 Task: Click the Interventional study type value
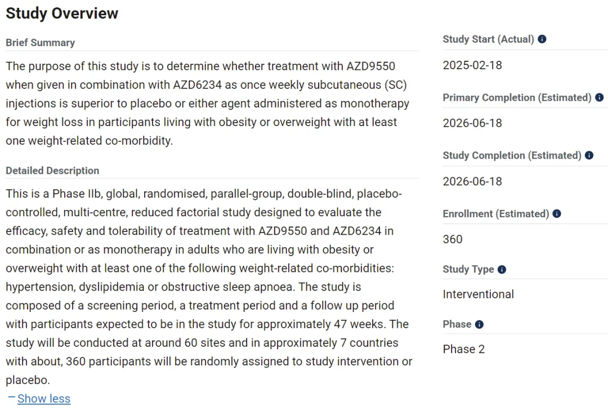[478, 294]
